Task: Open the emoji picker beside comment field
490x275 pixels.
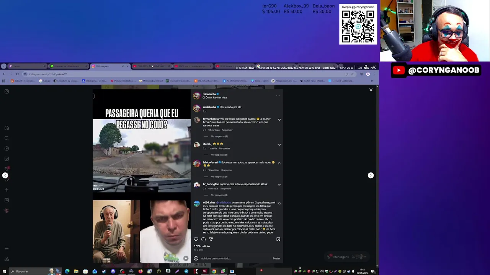Action: point(196,259)
